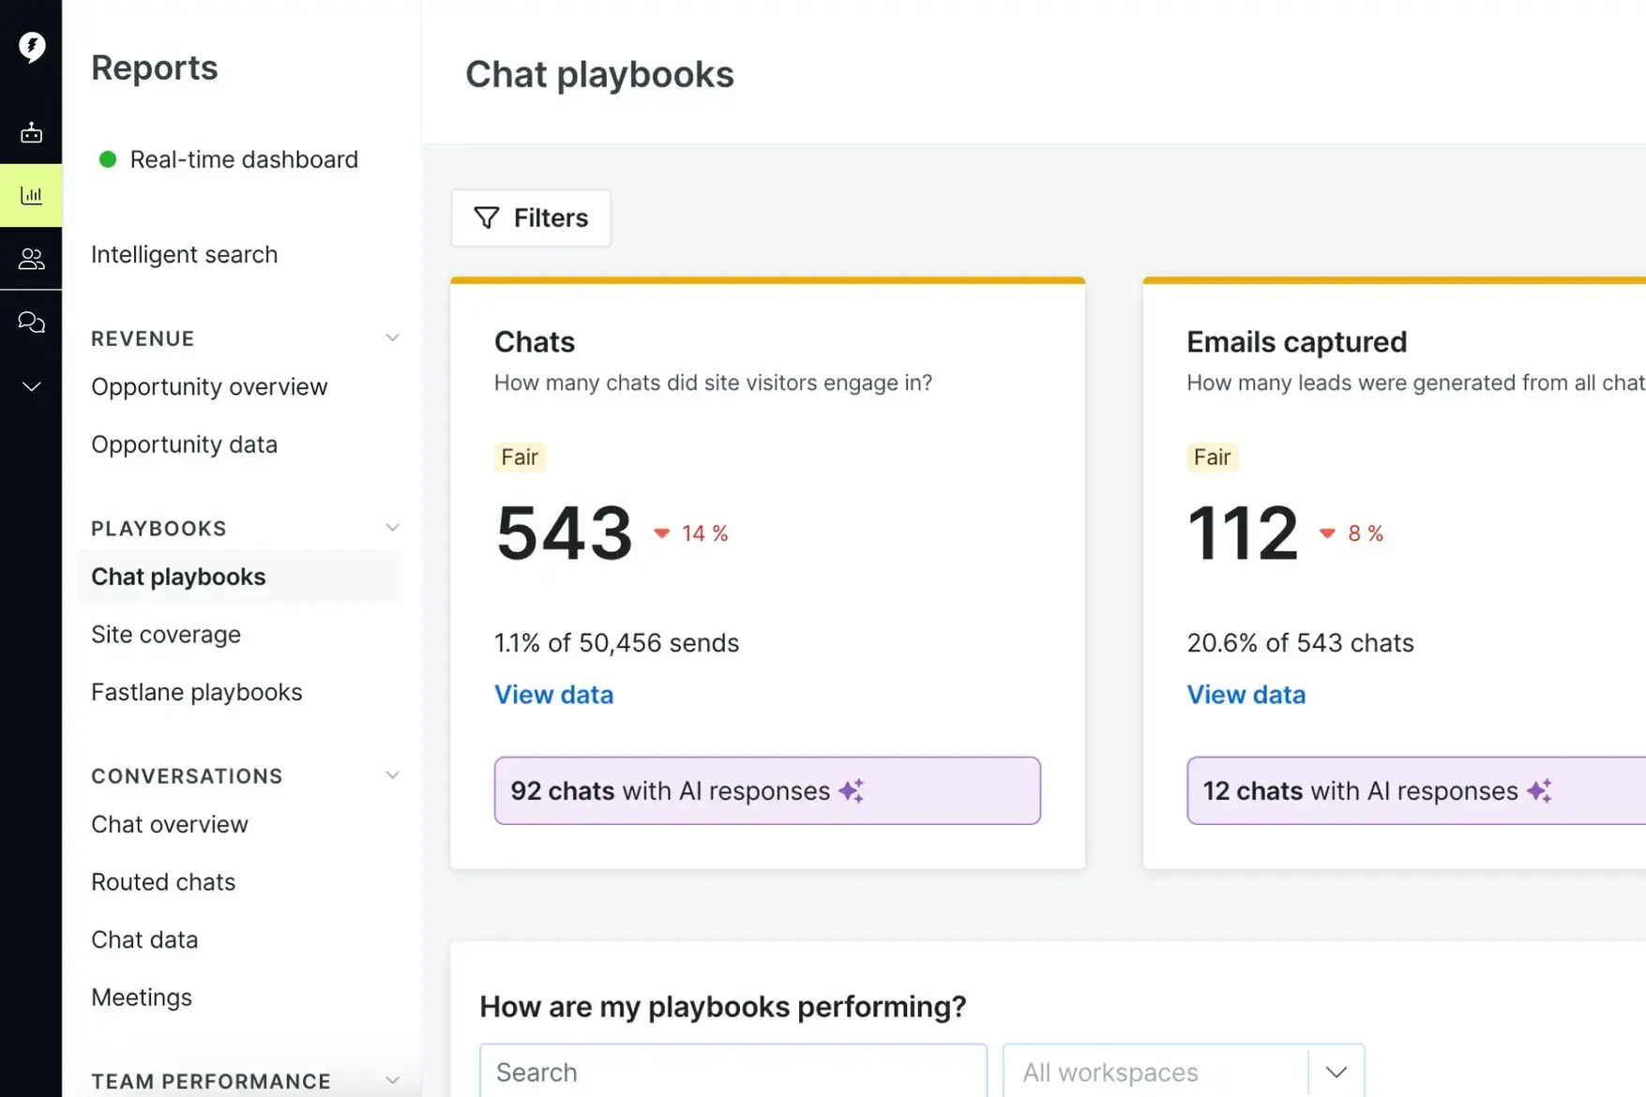Open the All workspaces dropdown
Screen dimensions: 1646x1097
1184,1071
